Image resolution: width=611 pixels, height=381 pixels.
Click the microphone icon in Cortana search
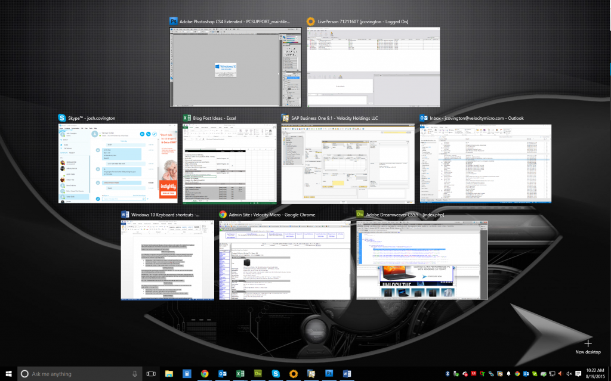(x=135, y=374)
